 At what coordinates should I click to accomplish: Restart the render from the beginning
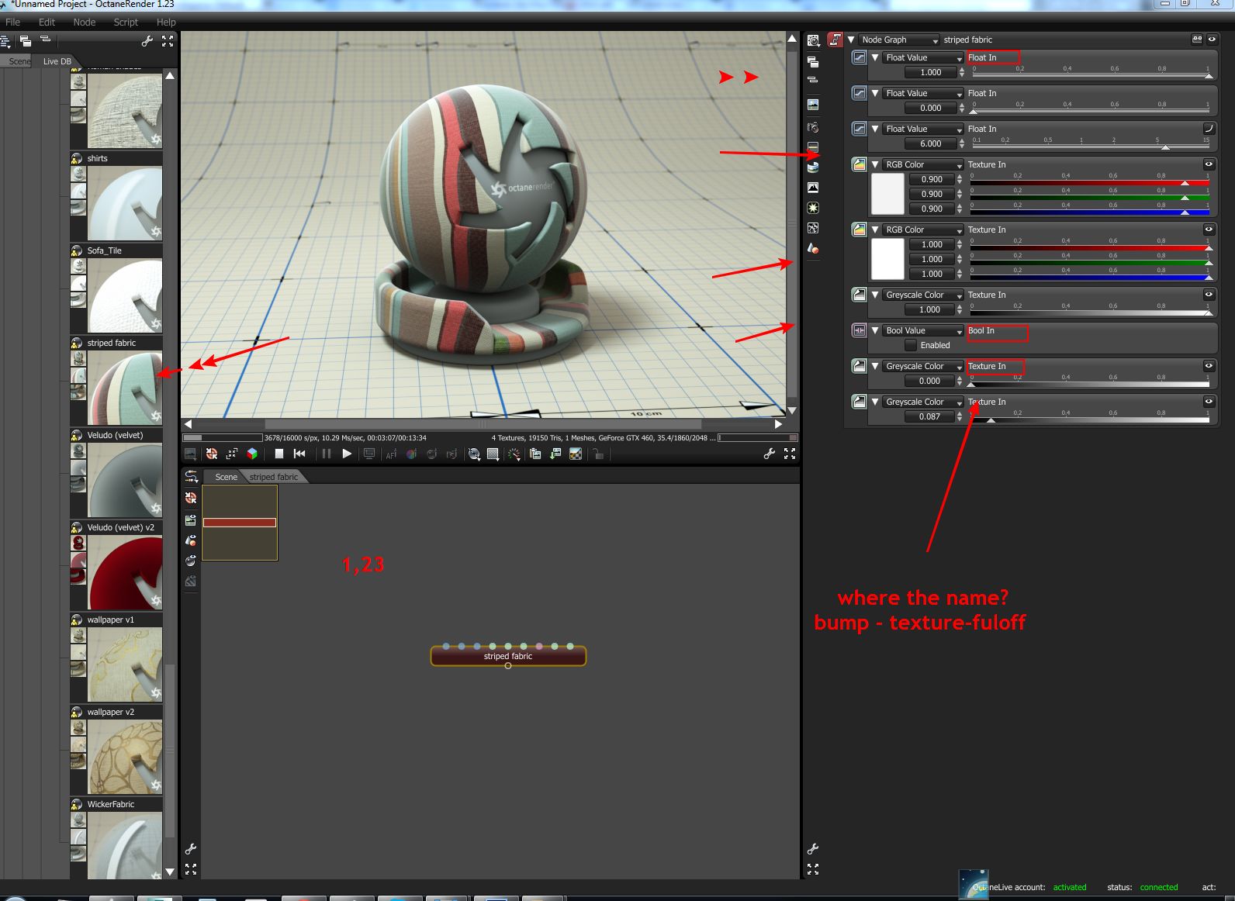pos(299,454)
